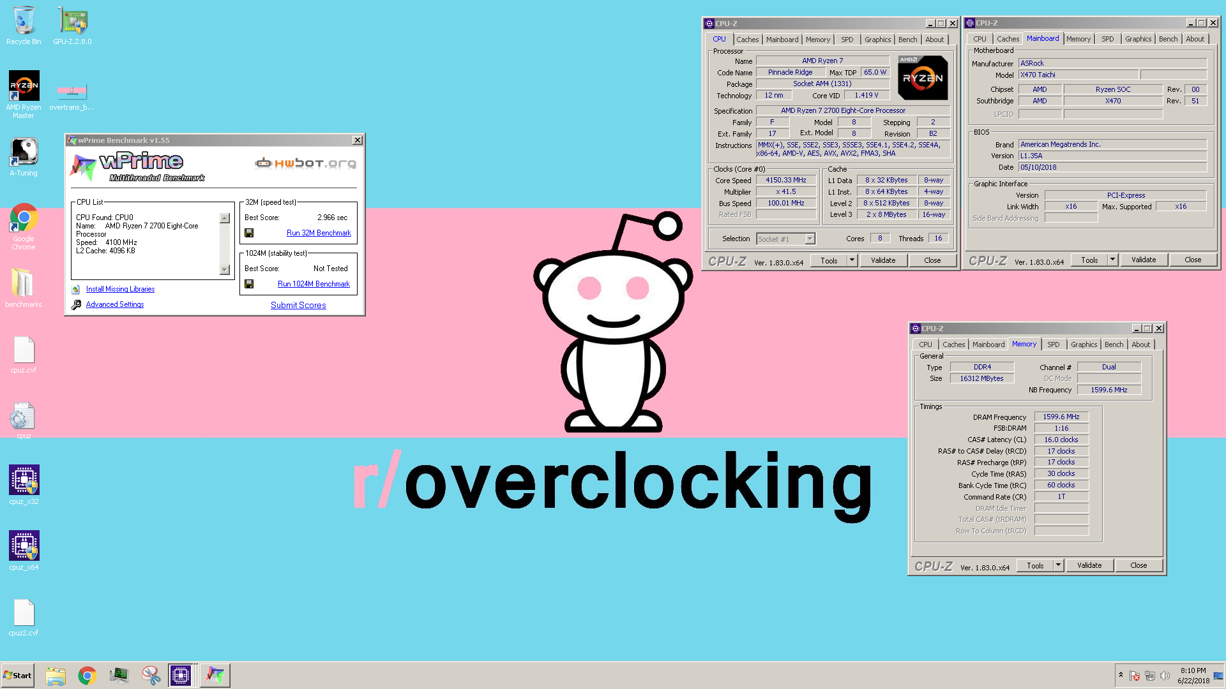Click Validate in the CPU tab window
This screenshot has width=1226, height=689.
883,260
